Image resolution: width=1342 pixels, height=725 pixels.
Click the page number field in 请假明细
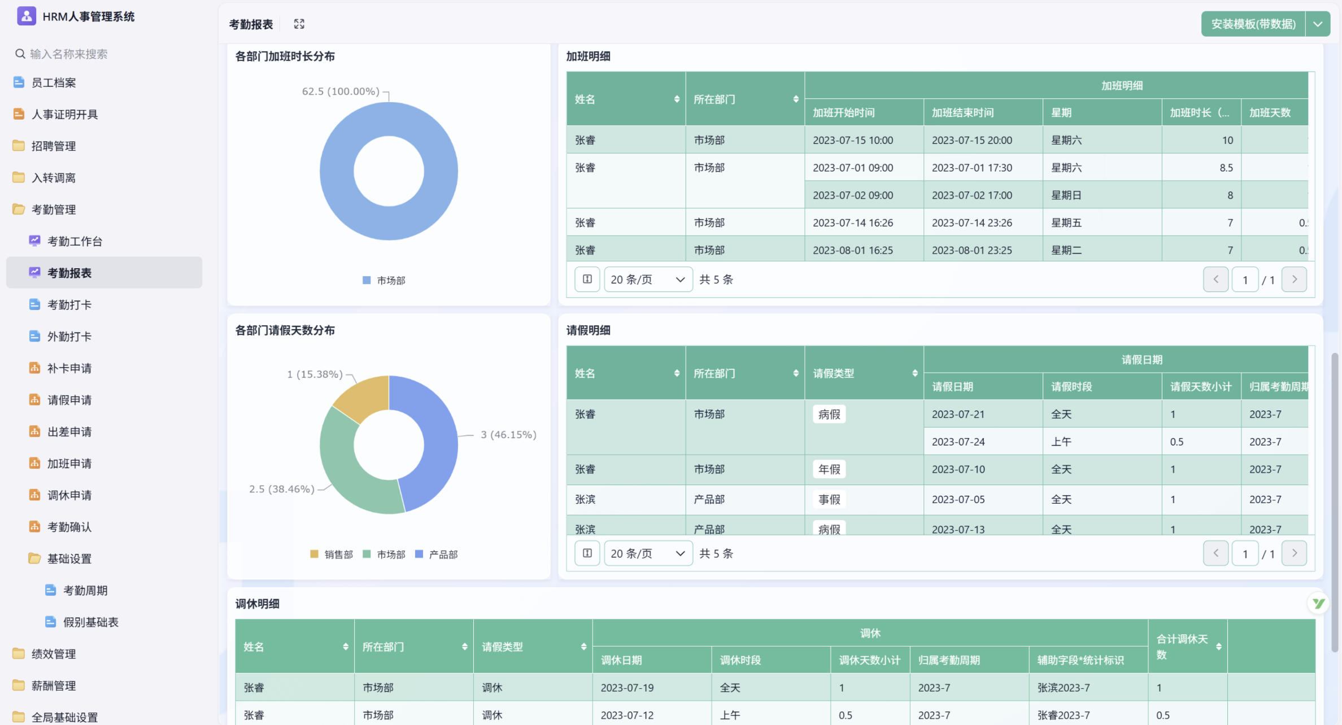click(1245, 553)
